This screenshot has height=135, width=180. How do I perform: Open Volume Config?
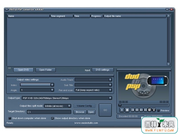(84, 106)
